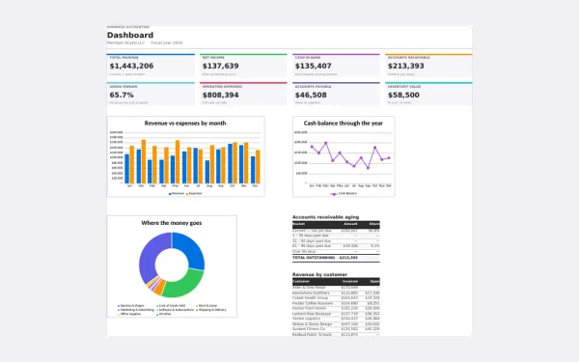Image resolution: width=579 pixels, height=362 pixels.
Task: Click the Software & Subscriptions legend entry
Action: pos(175,310)
